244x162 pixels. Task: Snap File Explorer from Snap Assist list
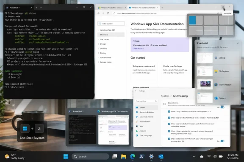[x=217, y=71]
